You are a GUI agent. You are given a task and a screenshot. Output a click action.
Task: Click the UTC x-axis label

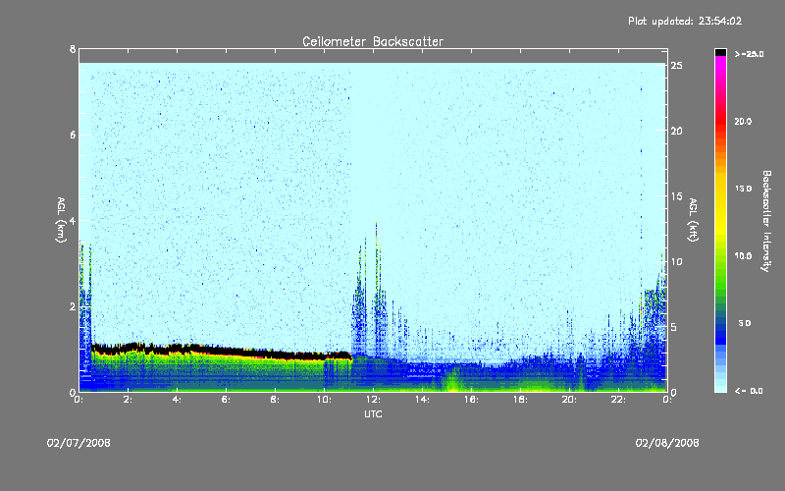click(373, 413)
